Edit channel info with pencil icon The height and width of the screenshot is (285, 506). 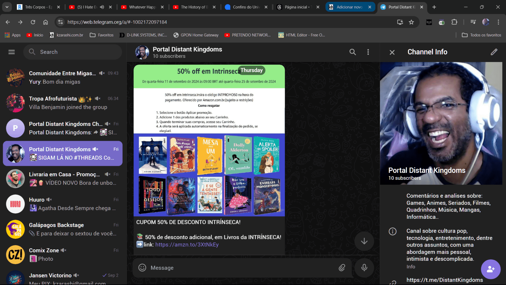tap(494, 52)
